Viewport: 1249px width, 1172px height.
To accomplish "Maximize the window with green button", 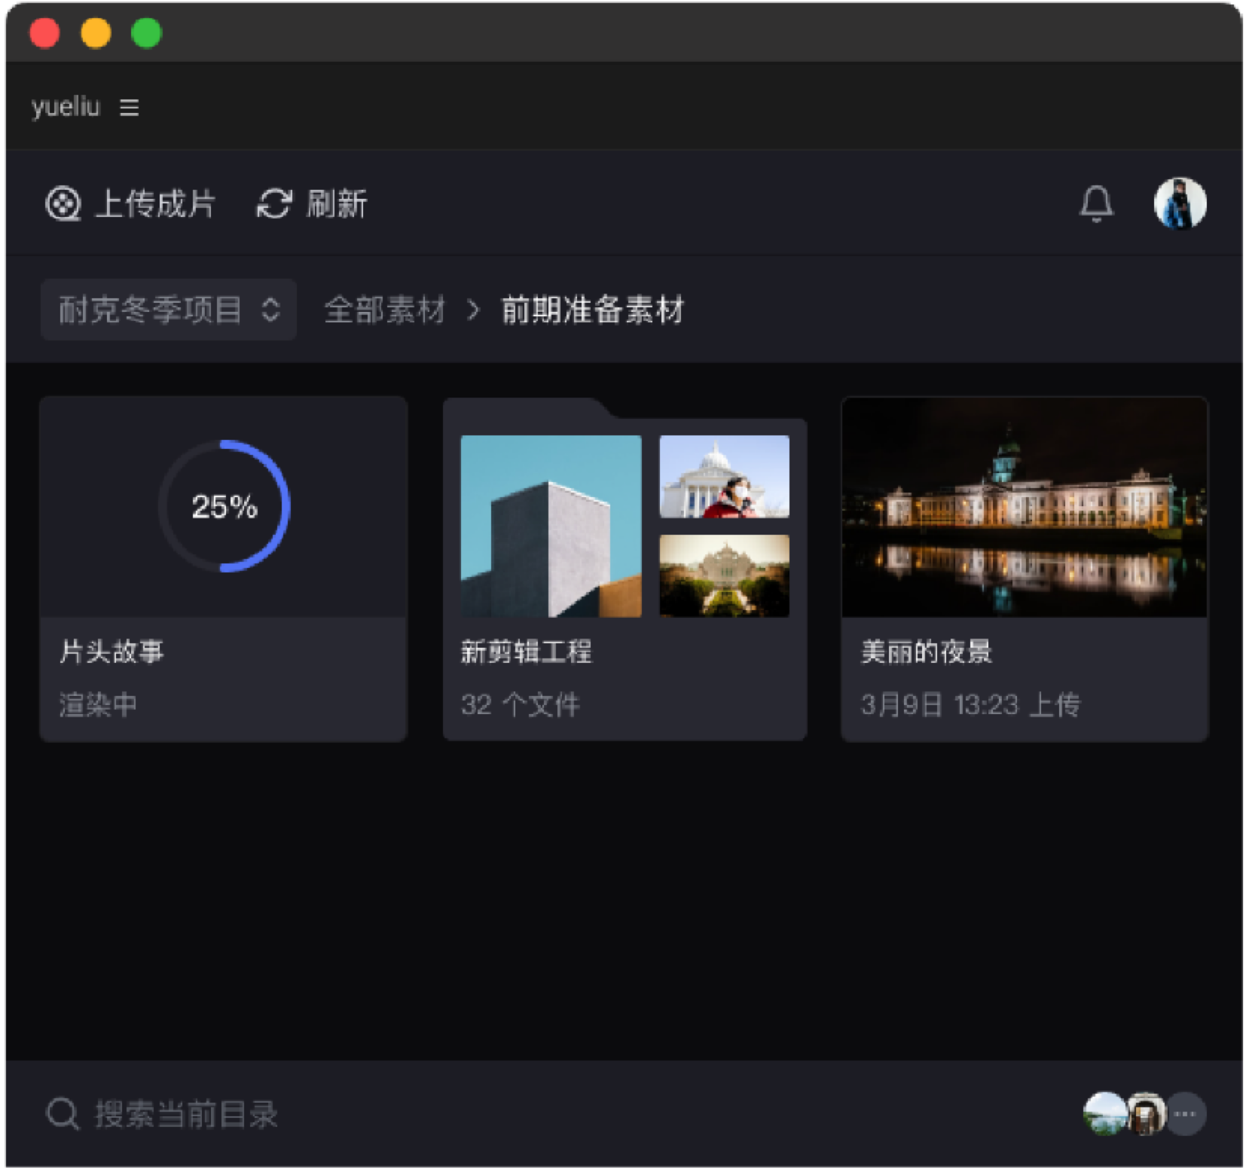I will click(x=146, y=33).
